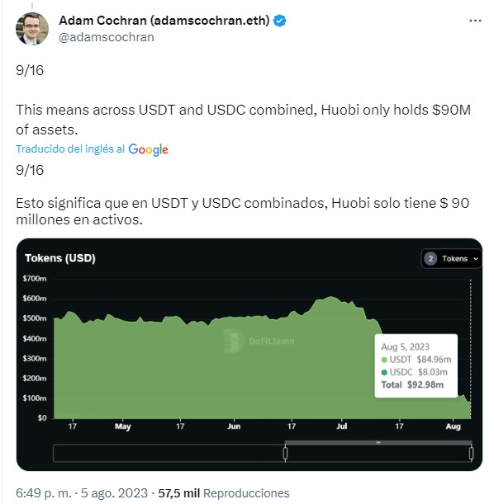Click the green USDT legend dot
Image resolution: width=494 pixels, height=504 pixels.
[x=384, y=360]
